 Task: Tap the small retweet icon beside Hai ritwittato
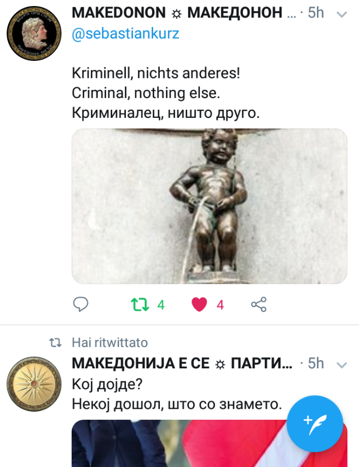55,343
